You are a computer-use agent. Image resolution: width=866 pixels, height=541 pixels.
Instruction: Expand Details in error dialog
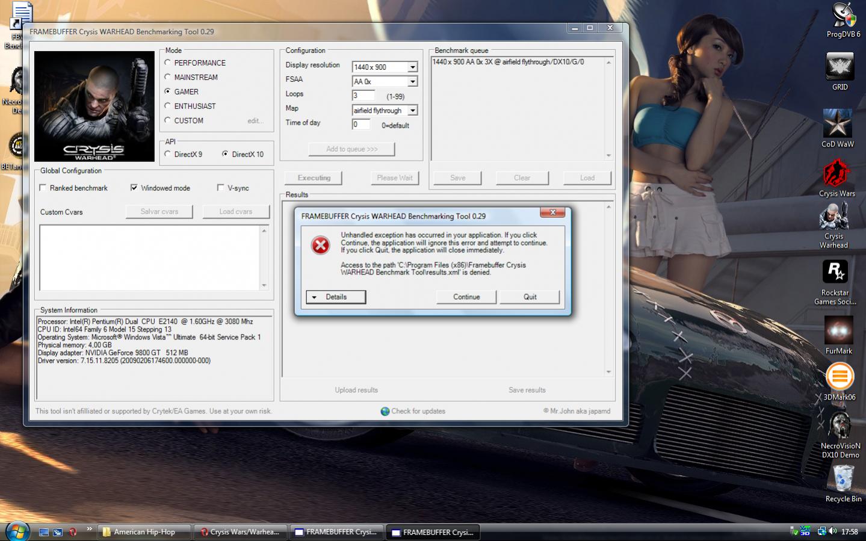(336, 297)
